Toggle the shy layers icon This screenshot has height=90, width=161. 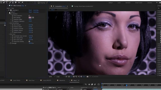tap(89, 84)
